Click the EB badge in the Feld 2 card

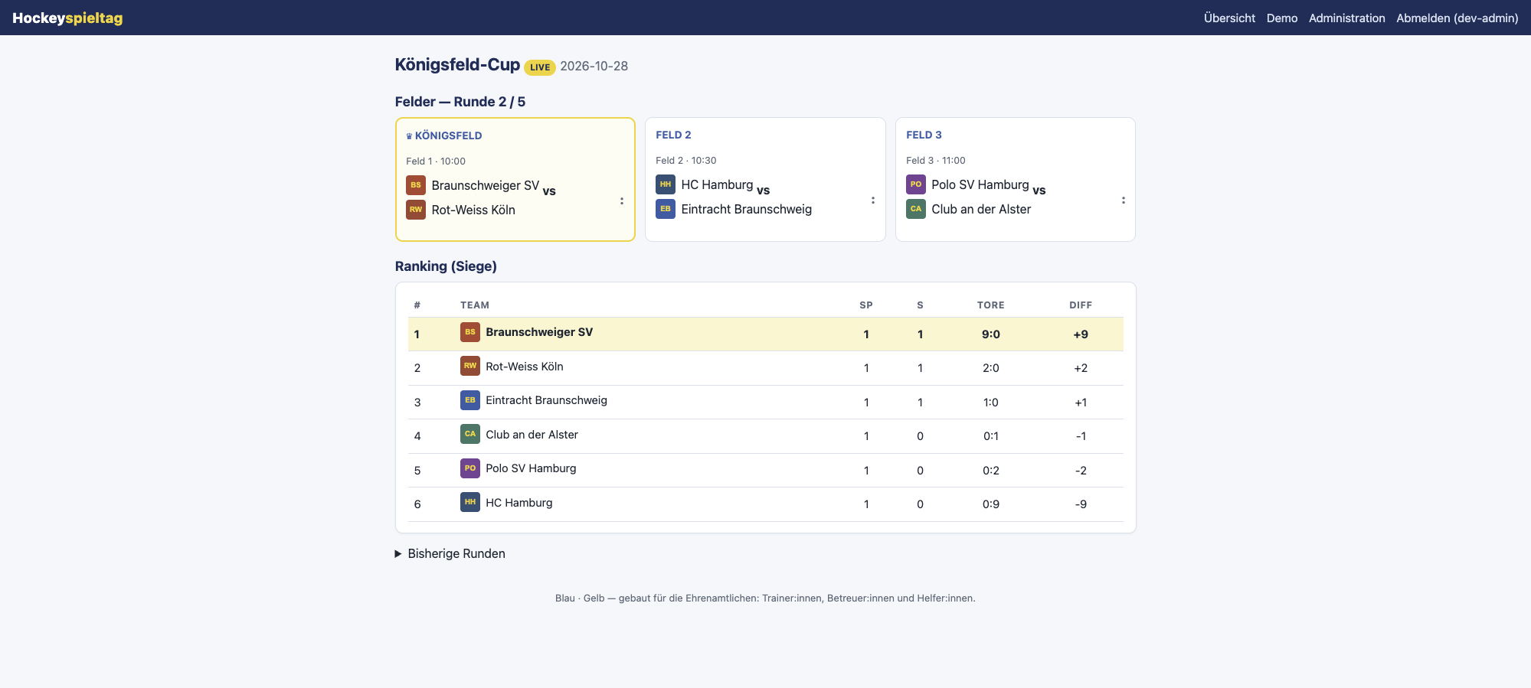click(666, 209)
